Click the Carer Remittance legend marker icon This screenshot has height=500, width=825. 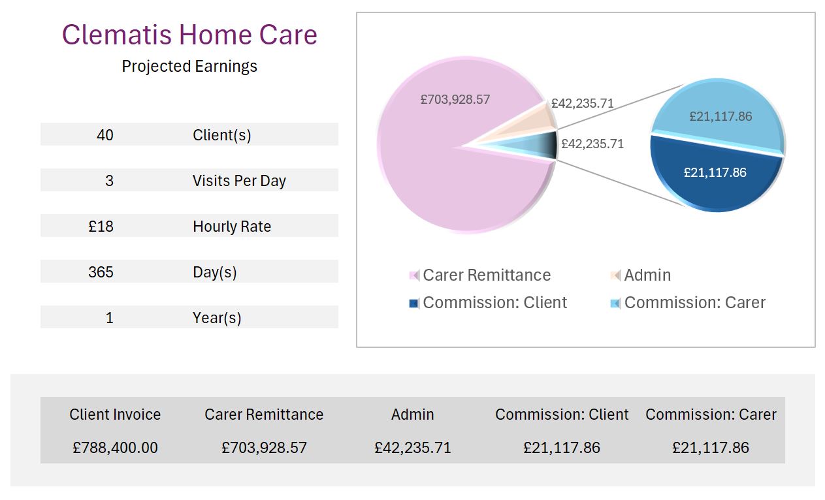coord(414,275)
